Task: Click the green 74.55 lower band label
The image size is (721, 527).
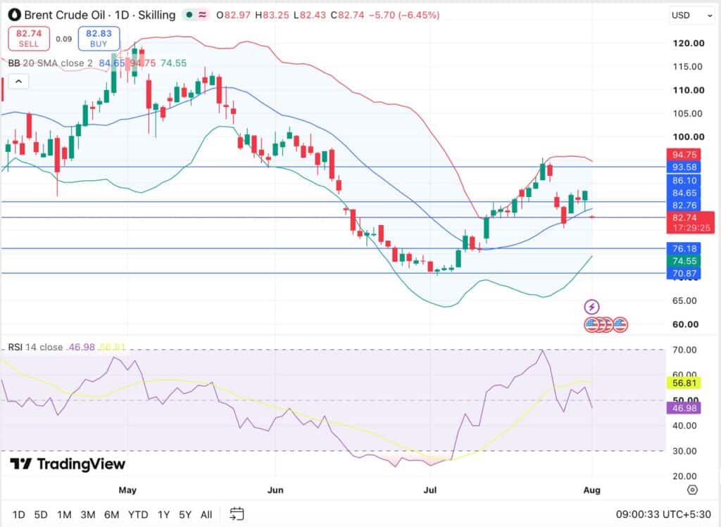Action: 684,261
